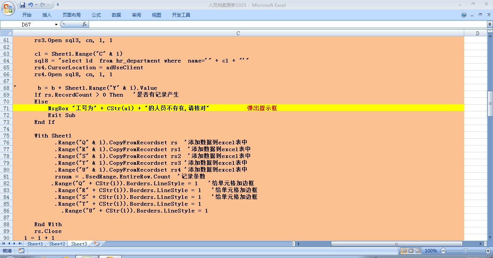Save the workbook with the floppy-disk icon
The width and height of the screenshot is (493, 258).
[22, 5]
